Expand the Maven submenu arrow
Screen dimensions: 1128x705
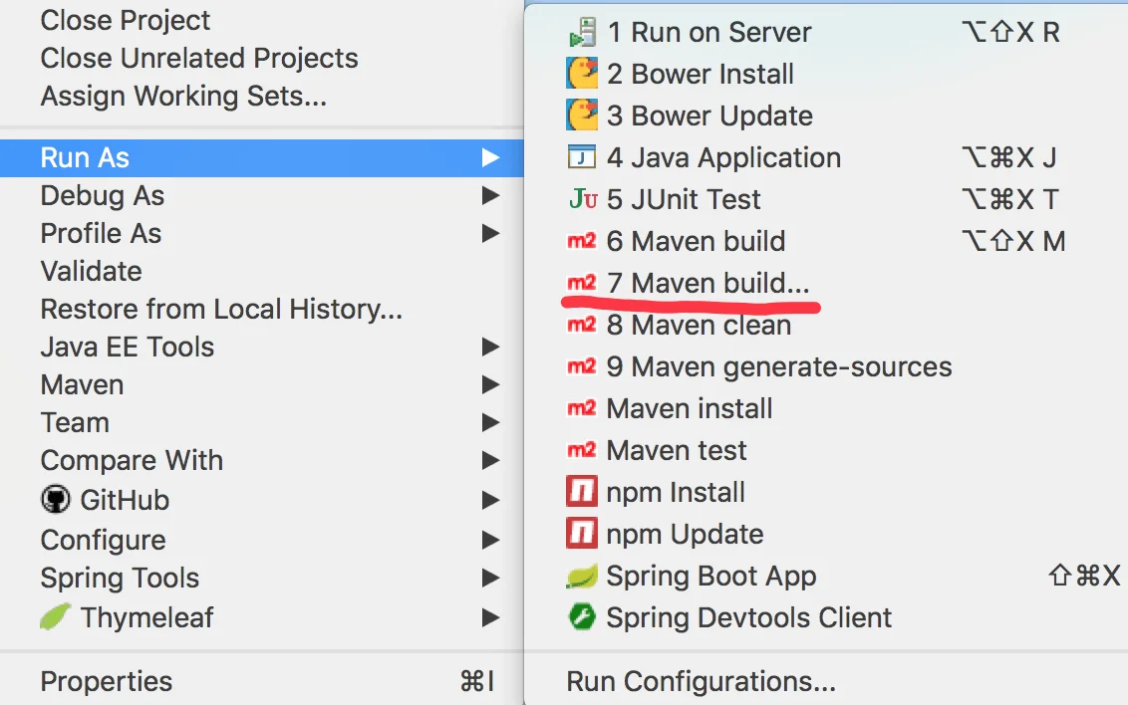click(x=490, y=384)
